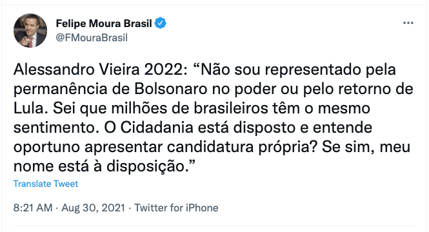Open the three-dot more options menu

(408, 23)
